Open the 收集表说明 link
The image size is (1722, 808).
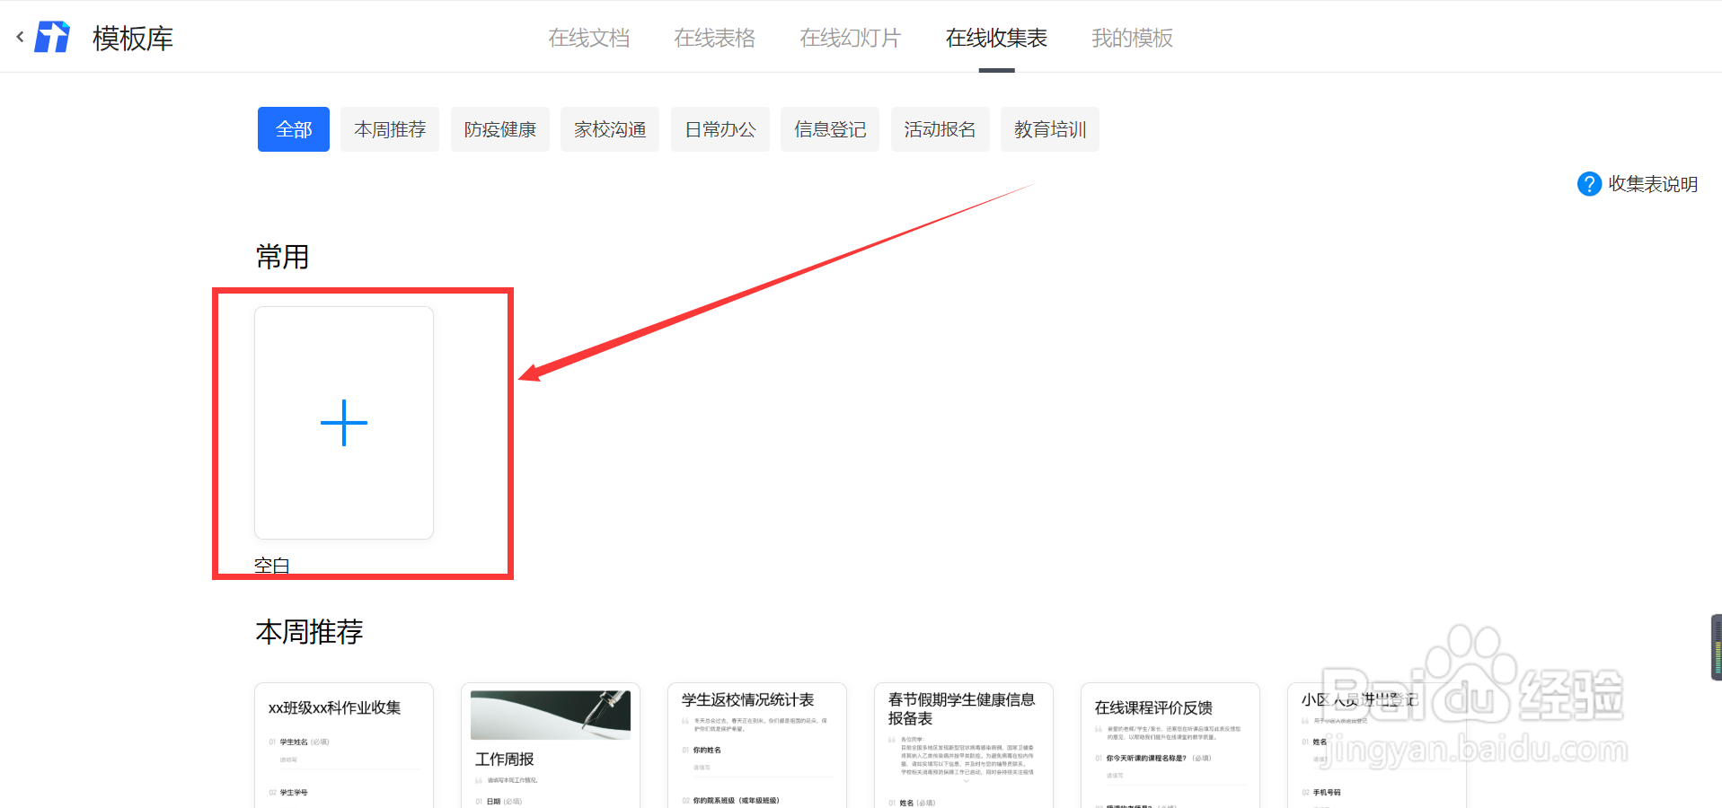coord(1651,183)
